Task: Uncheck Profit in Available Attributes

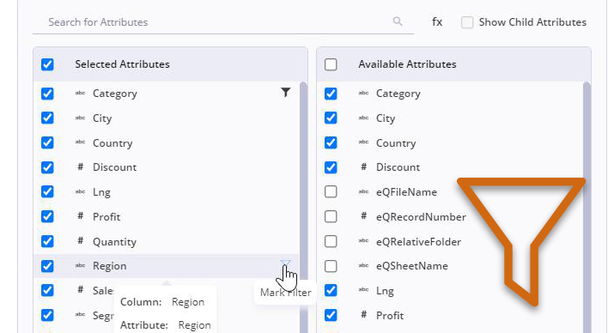Action: (331, 315)
